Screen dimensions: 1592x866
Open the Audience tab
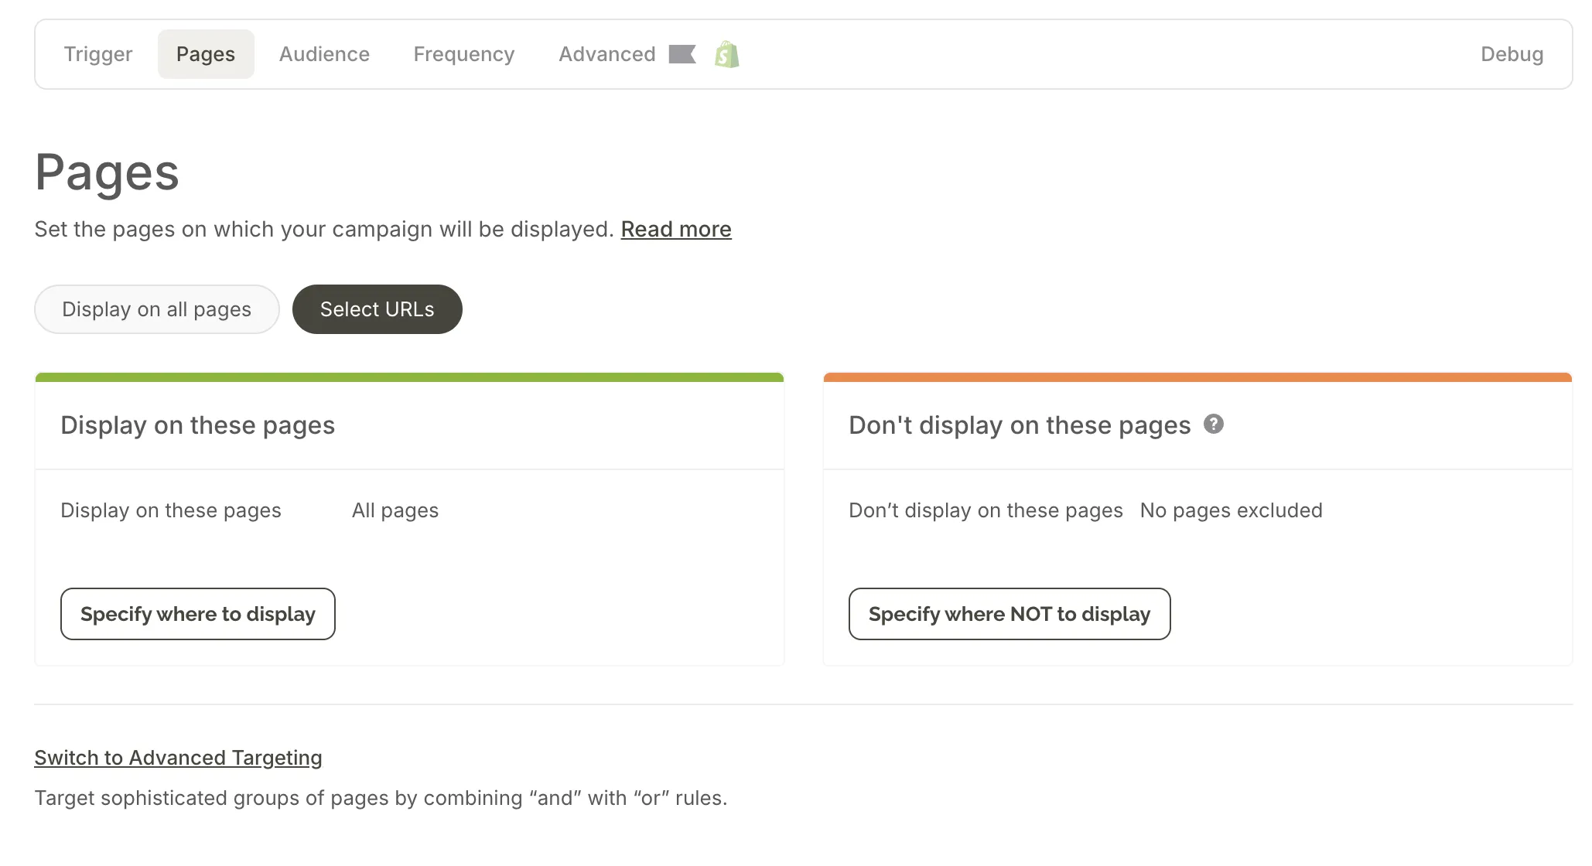coord(324,54)
